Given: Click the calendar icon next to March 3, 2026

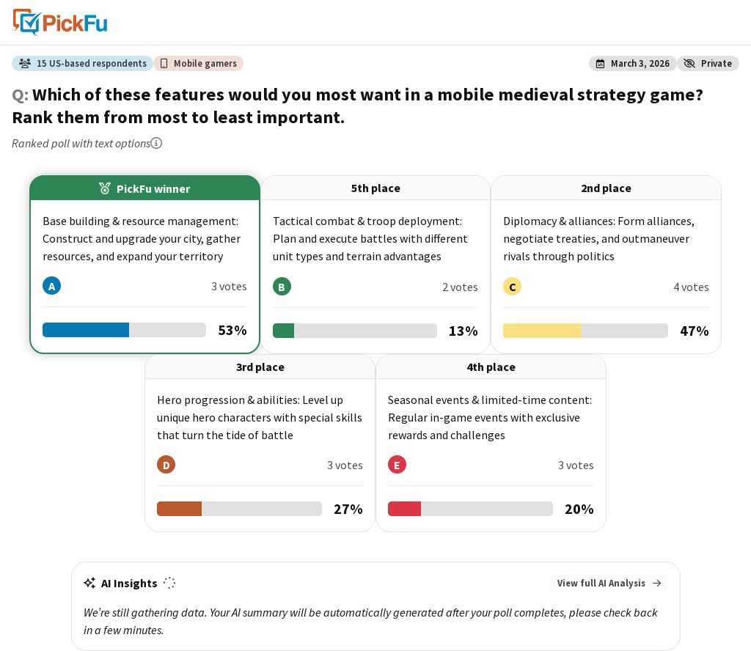Looking at the screenshot, I should (x=600, y=64).
